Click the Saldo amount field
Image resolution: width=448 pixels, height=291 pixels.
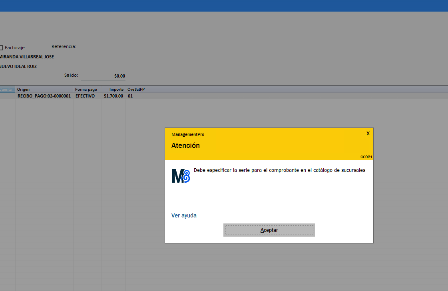click(103, 76)
